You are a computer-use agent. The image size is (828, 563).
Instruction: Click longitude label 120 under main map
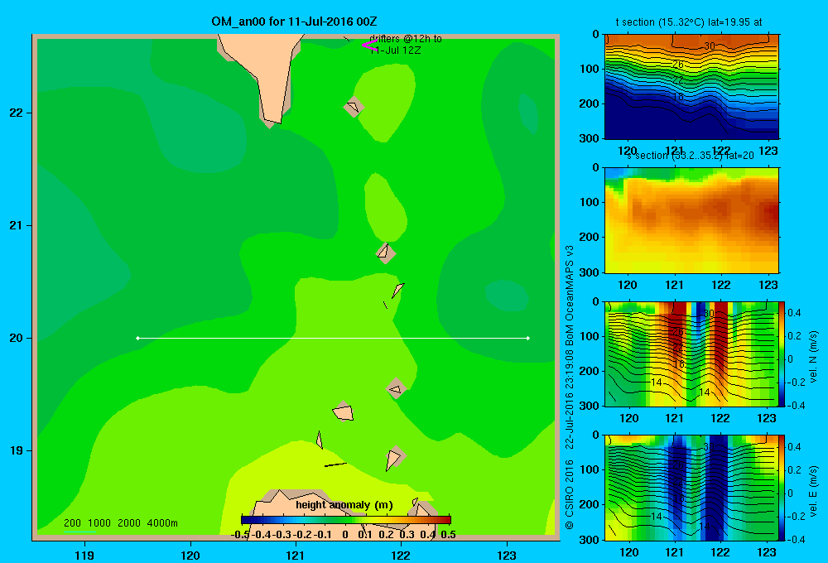tap(190, 555)
